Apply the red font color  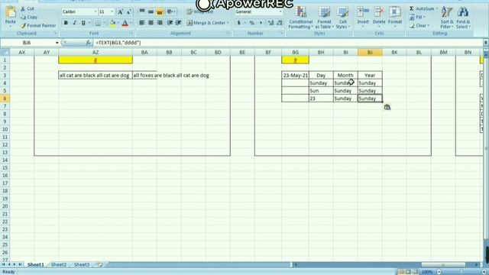[125, 23]
